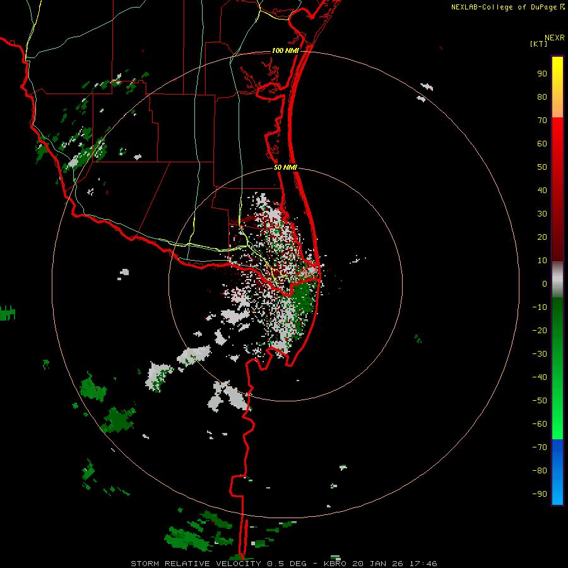Click the 17:46 timestamp in caption

tap(423, 564)
